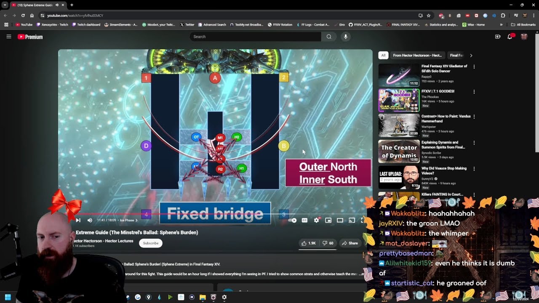Open options for FFXIV 7.1 GOODIES video
The image size is (539, 303).
[474, 92]
